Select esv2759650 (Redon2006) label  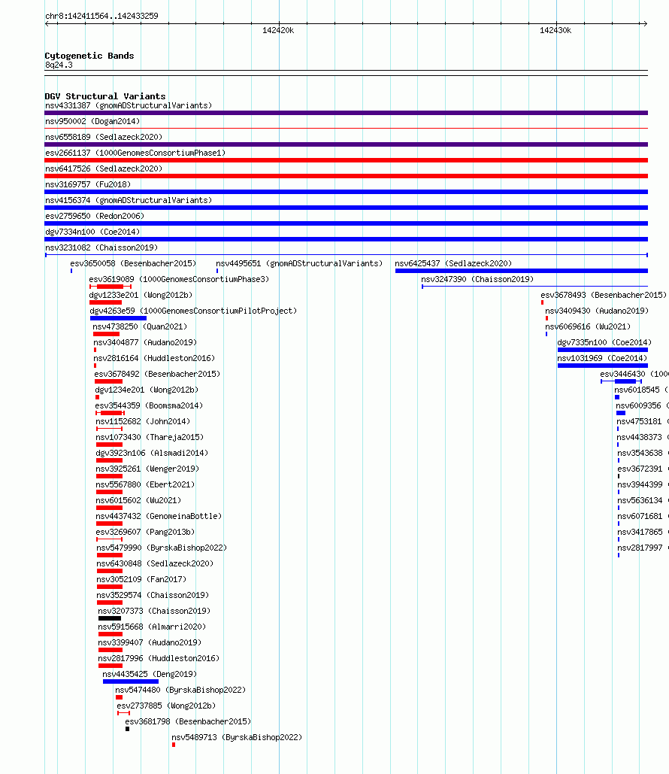95,216
